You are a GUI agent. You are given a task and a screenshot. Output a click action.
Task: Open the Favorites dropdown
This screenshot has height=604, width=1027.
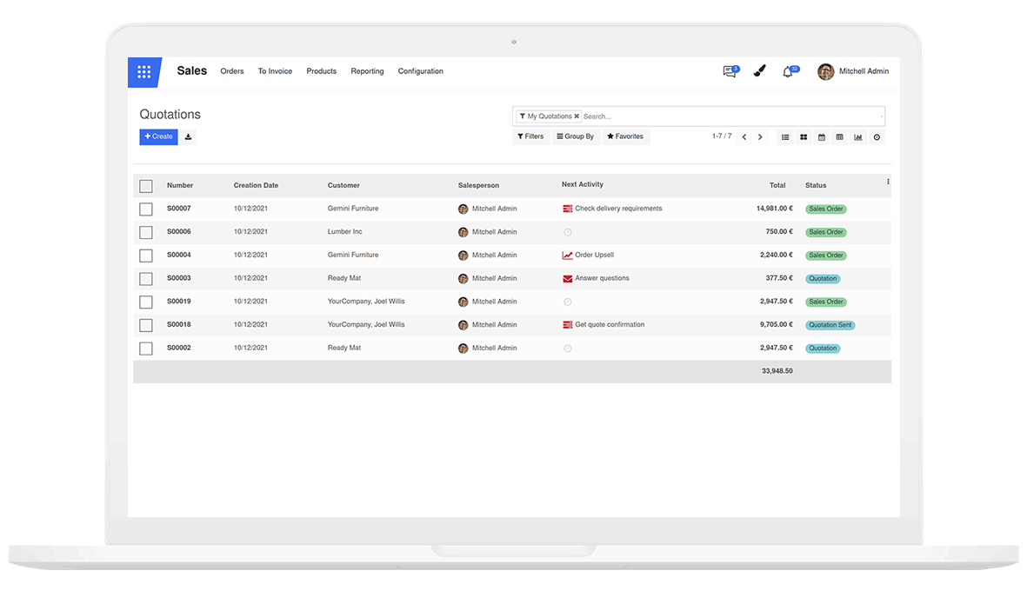click(x=625, y=136)
